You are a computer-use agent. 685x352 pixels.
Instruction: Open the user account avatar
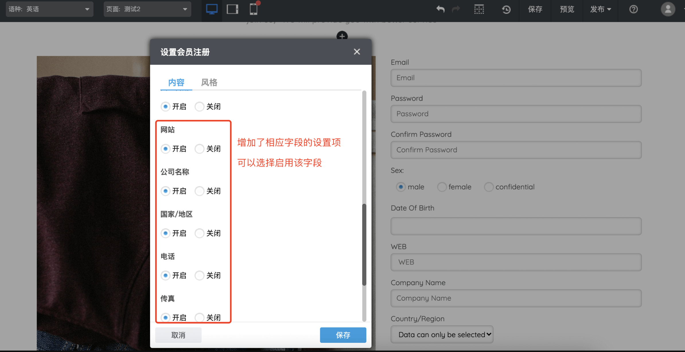668,9
